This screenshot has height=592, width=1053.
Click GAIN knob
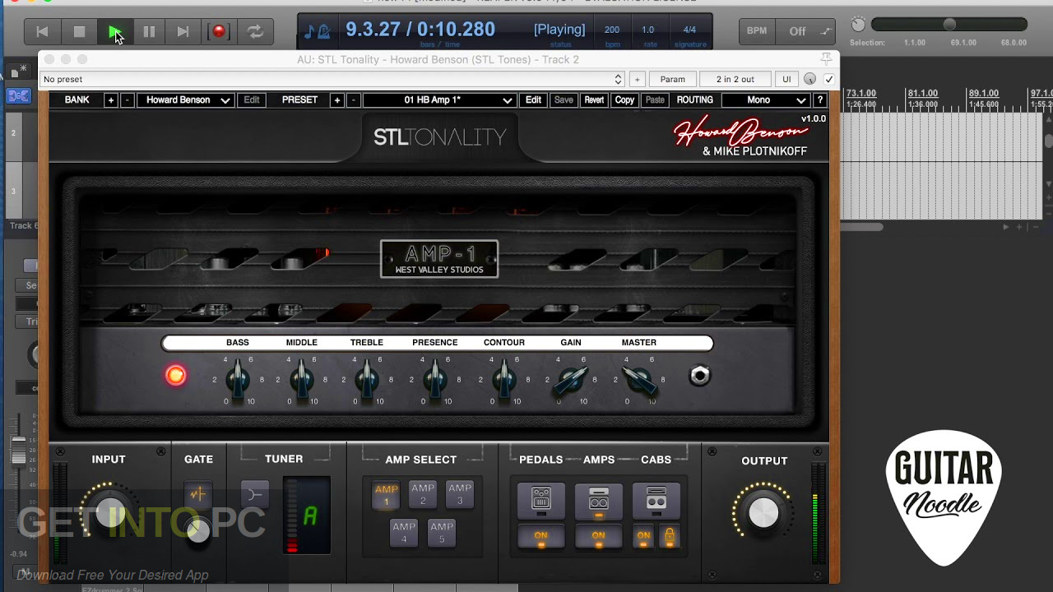click(x=571, y=379)
